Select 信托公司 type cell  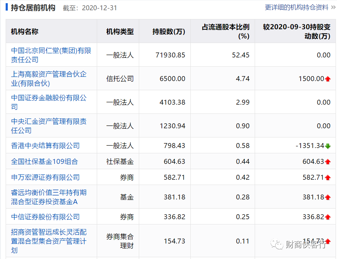(120, 79)
